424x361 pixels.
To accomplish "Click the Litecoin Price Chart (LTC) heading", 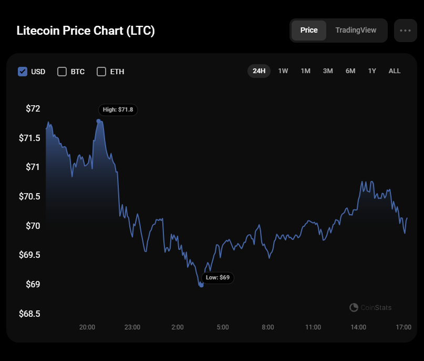I will click(x=86, y=31).
